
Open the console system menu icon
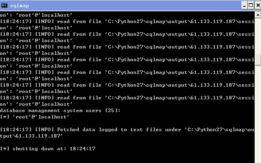click(x=4, y=6)
